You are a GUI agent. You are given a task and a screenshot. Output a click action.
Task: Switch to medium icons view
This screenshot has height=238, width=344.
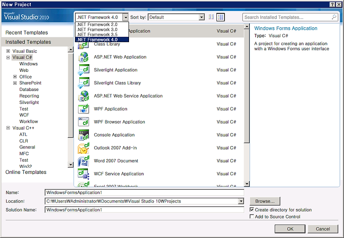(220, 17)
